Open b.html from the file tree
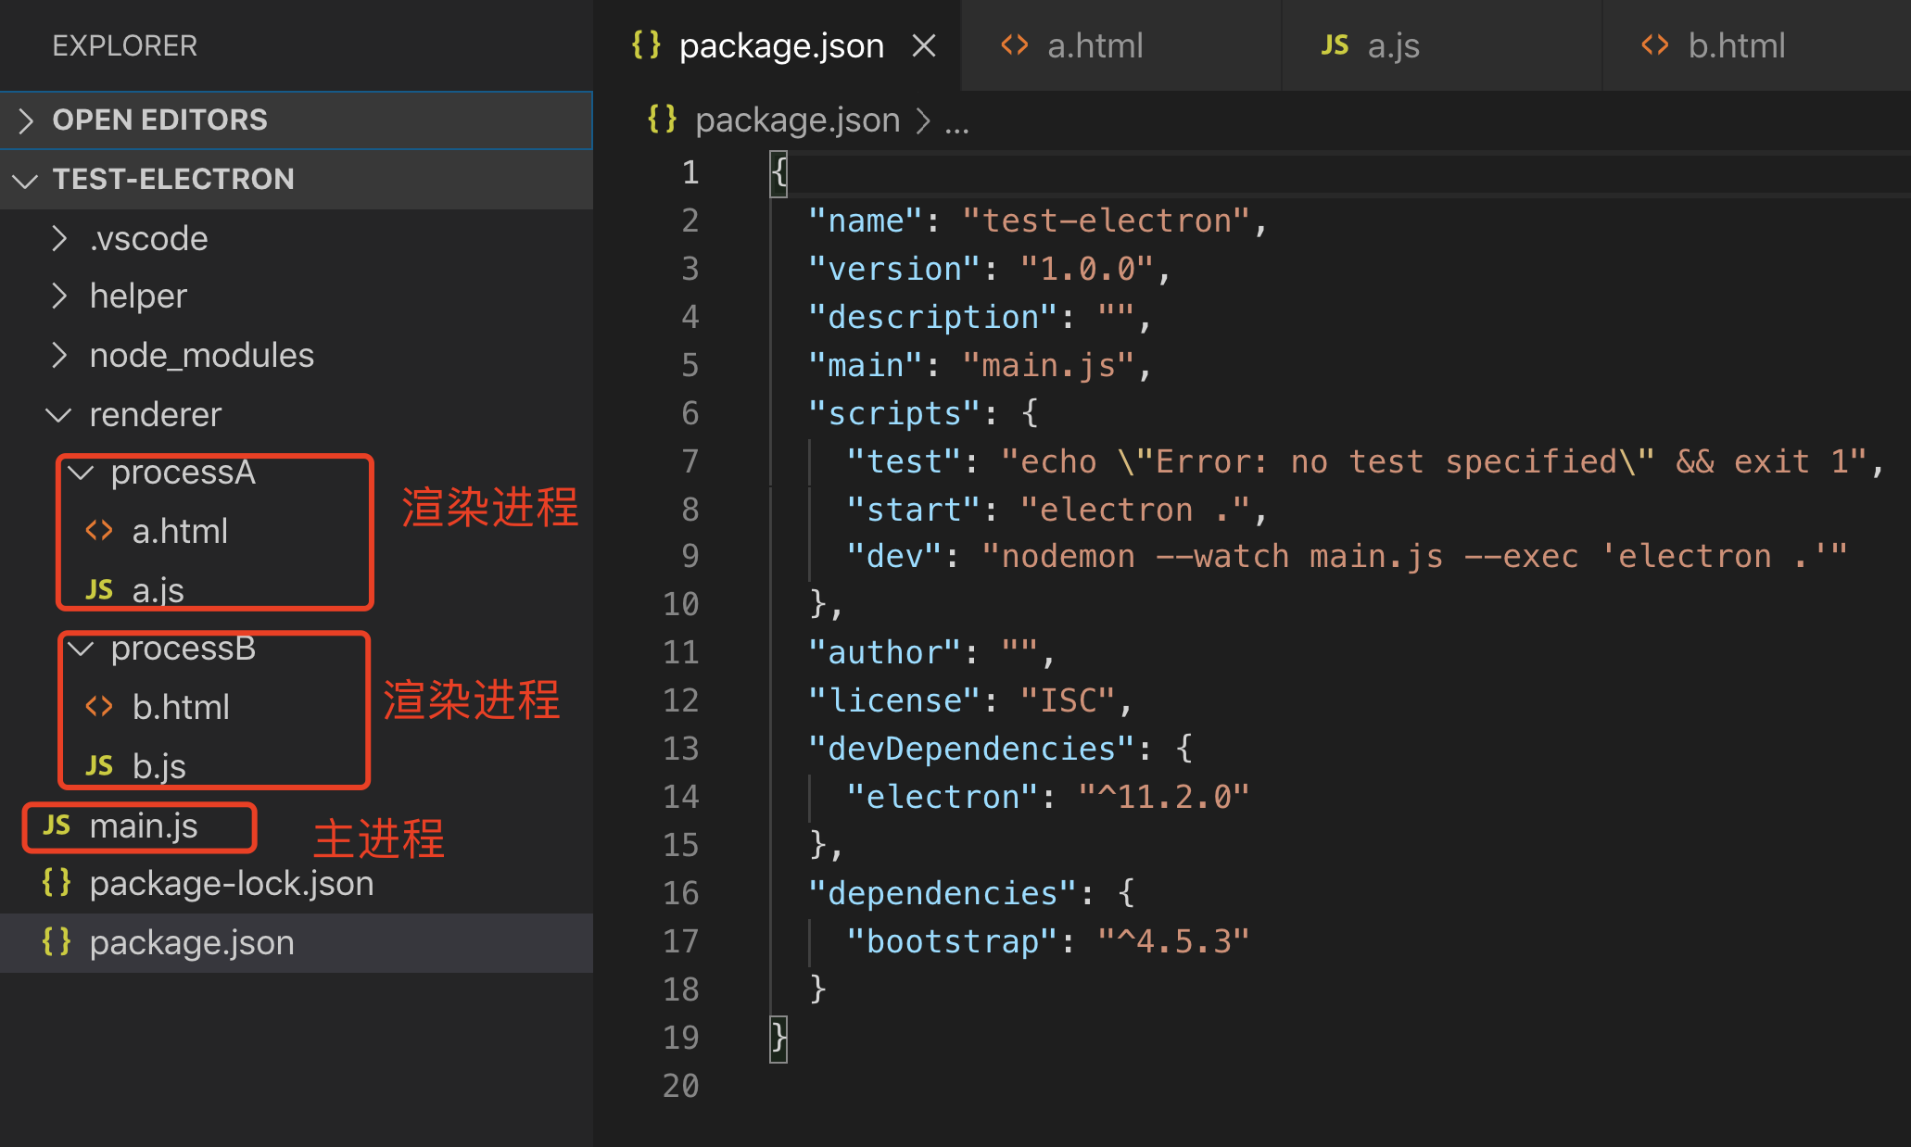 click(x=181, y=707)
